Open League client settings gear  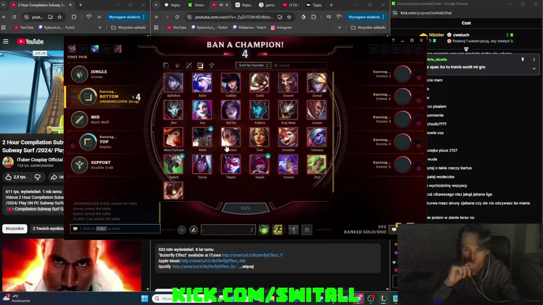pyautogui.click(x=411, y=41)
